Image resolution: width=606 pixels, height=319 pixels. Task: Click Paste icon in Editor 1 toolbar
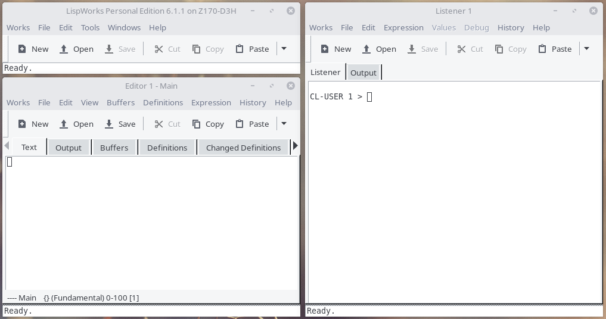coord(240,124)
